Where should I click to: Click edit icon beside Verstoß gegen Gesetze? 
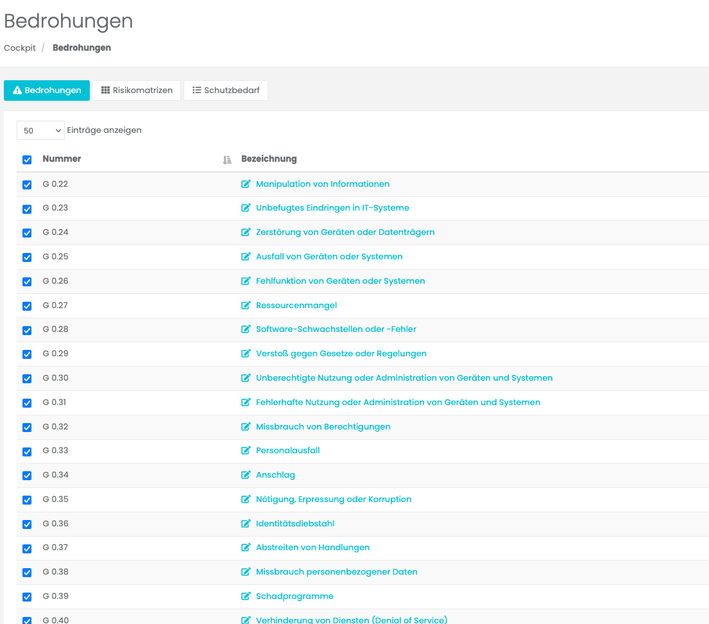click(246, 353)
